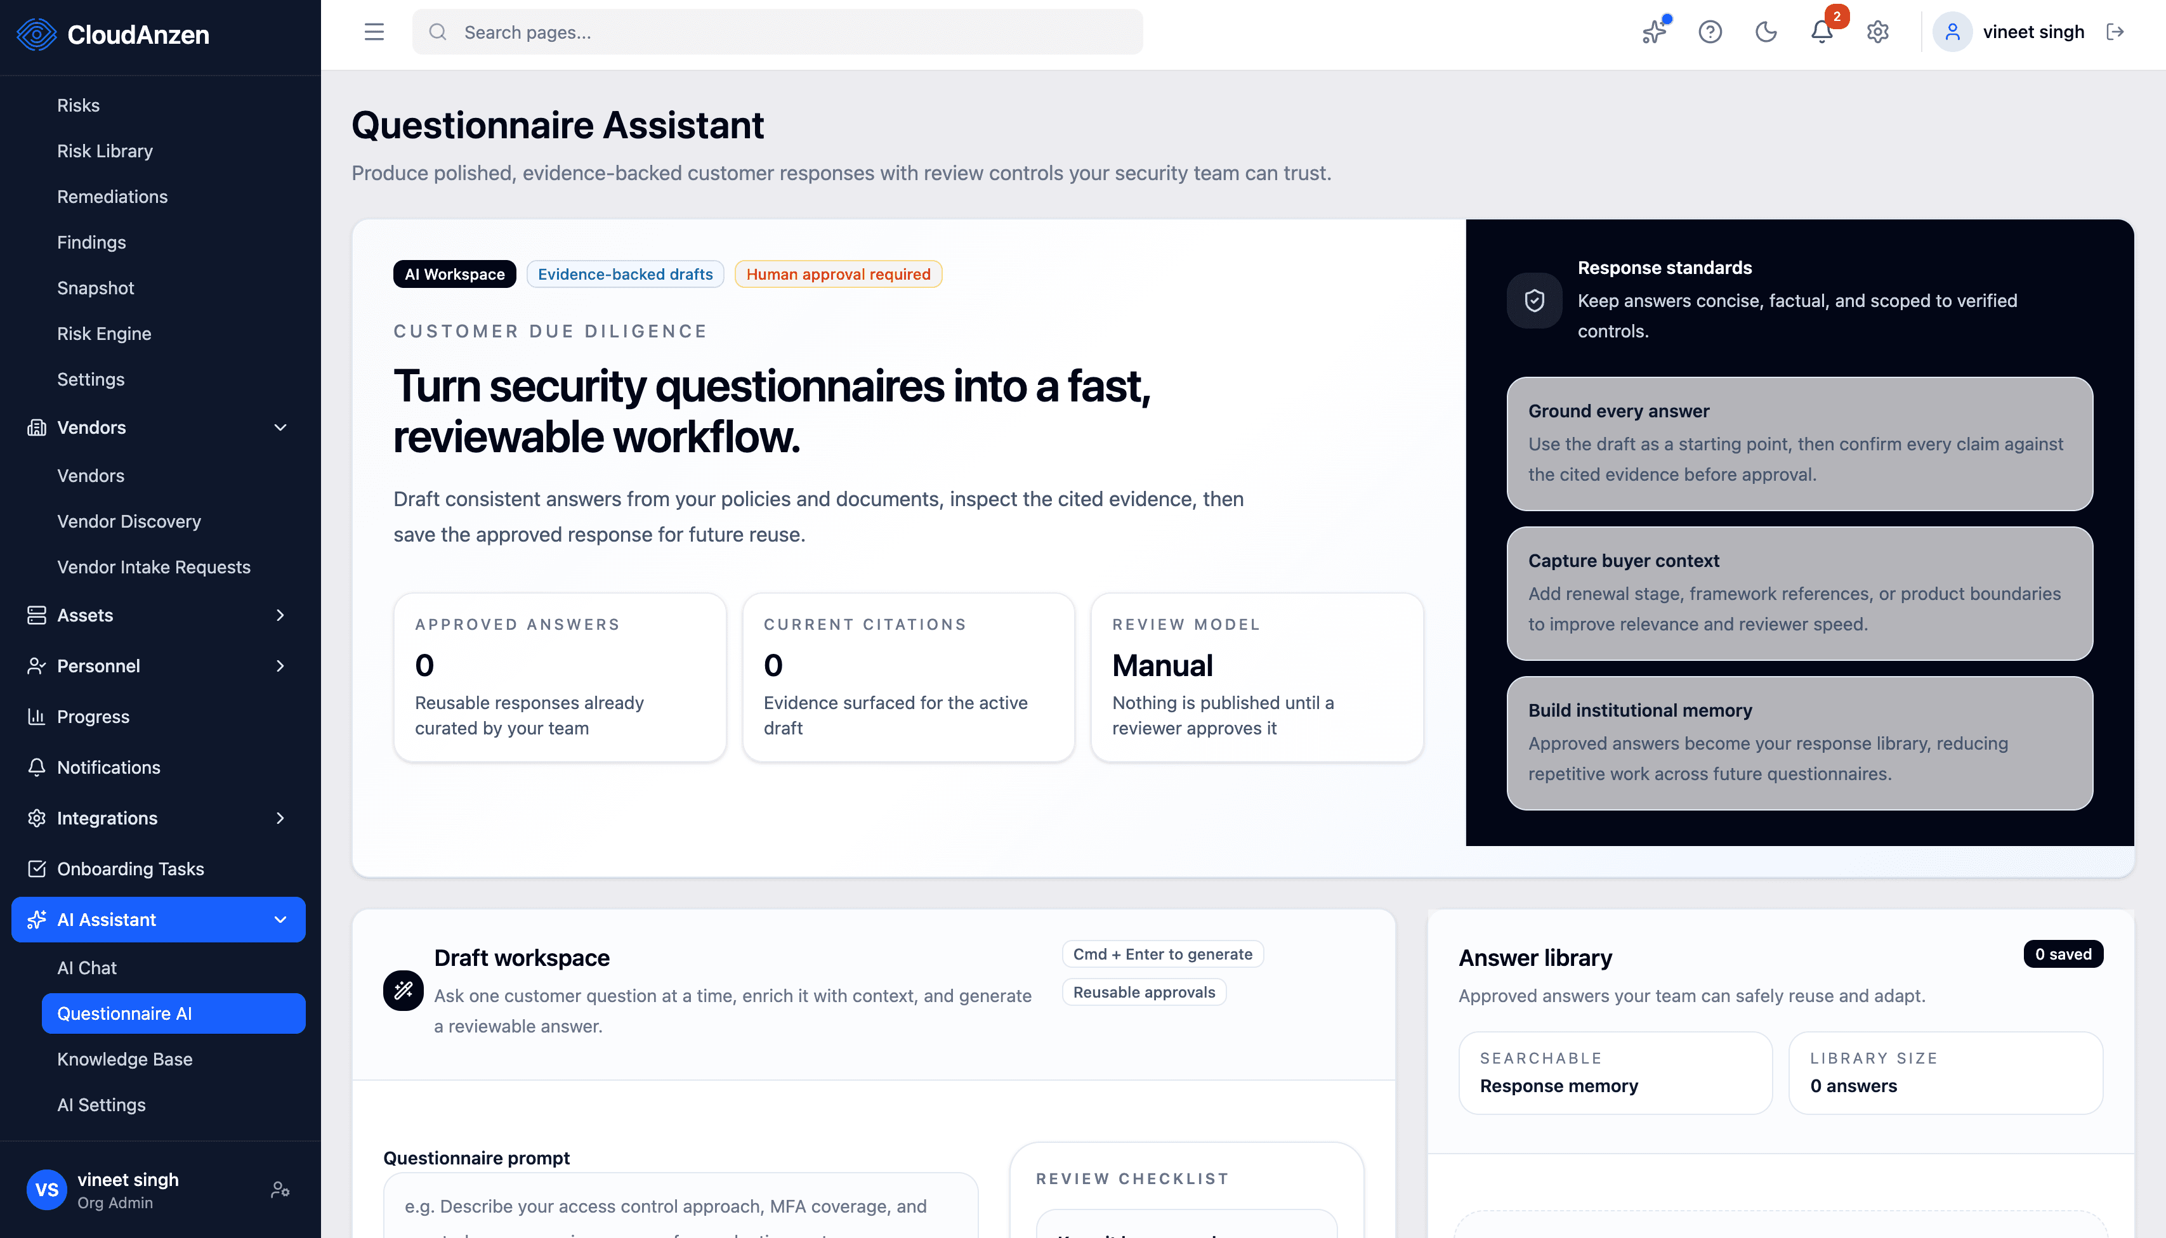The image size is (2166, 1238).
Task: Toggle the sidebar with the hamburger menu icon
Action: click(x=374, y=32)
